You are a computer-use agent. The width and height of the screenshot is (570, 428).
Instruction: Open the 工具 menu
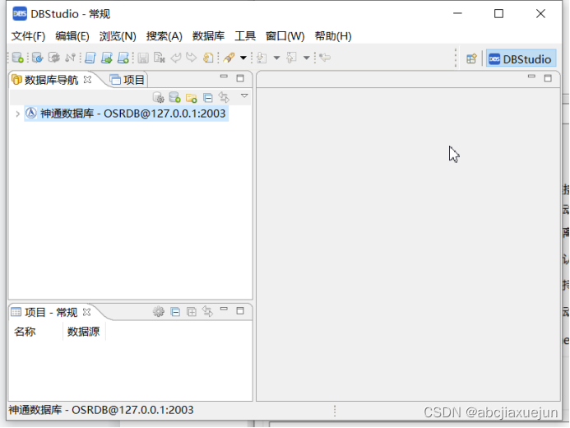(245, 36)
